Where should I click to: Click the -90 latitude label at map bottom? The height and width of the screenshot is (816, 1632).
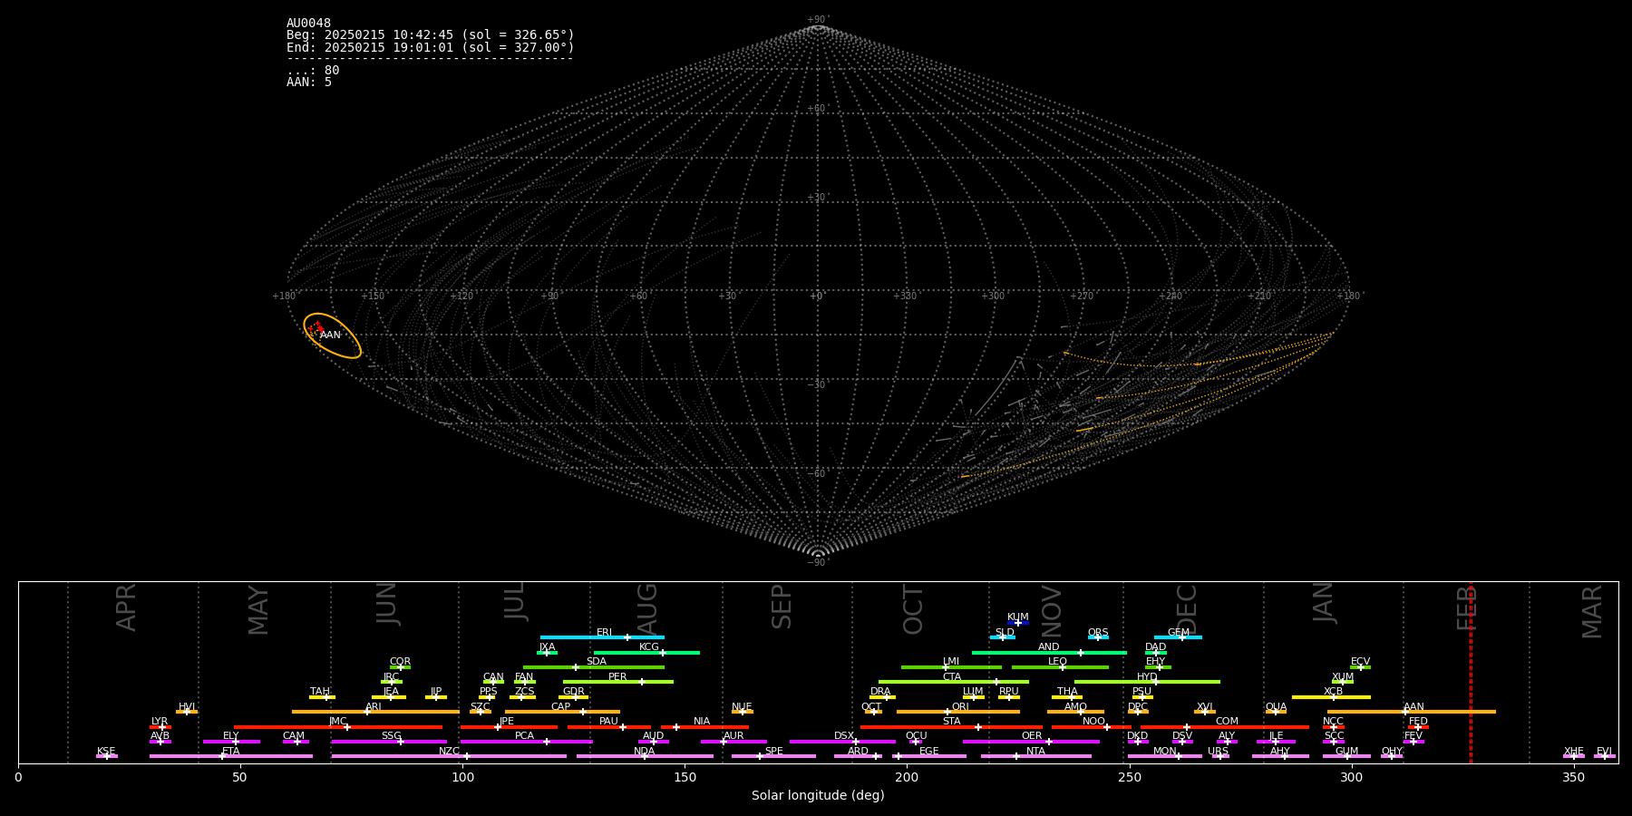[817, 563]
